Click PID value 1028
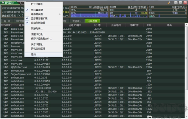Viewport: 188px width, 119px height. [149, 85]
